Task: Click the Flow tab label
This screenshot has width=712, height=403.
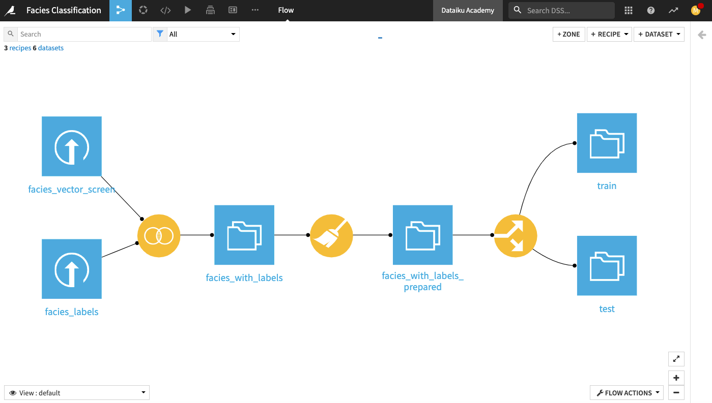Action: click(286, 10)
